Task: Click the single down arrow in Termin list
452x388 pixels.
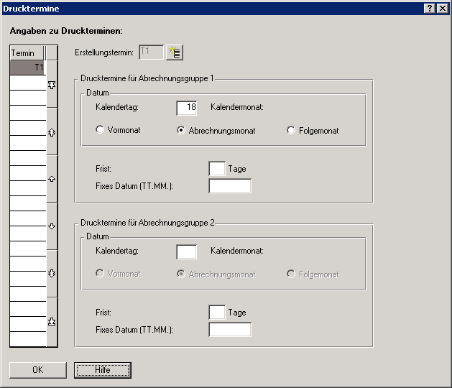Action: [x=52, y=226]
